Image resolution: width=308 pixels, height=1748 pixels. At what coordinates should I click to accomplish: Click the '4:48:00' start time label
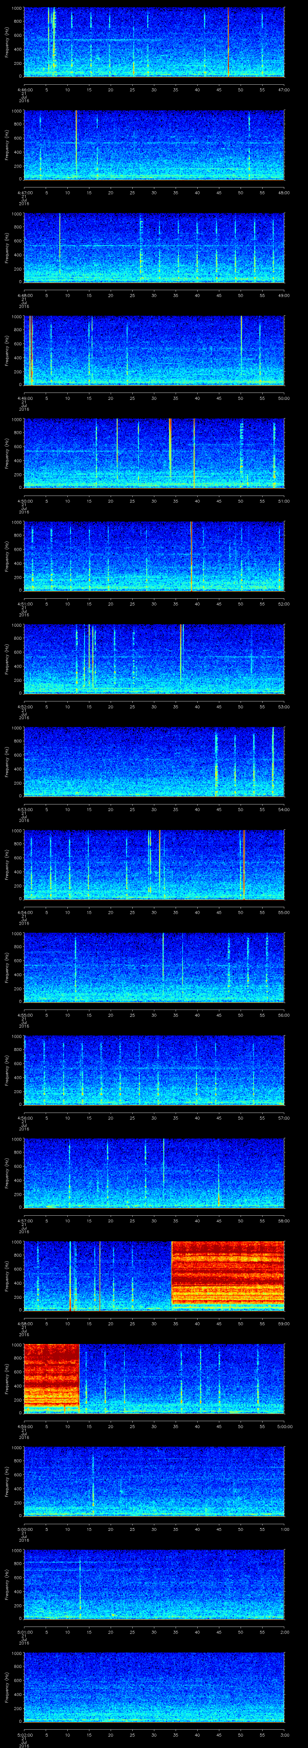point(24,295)
